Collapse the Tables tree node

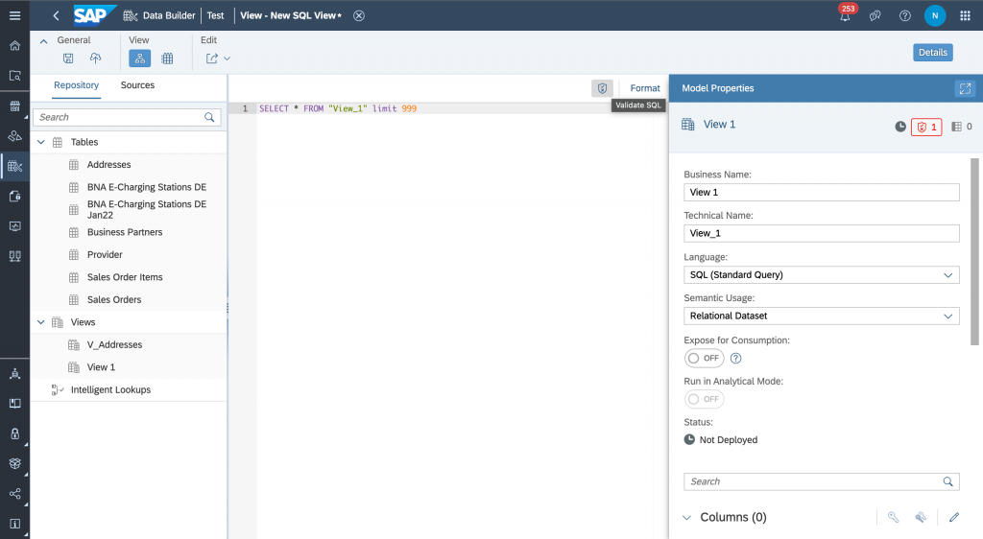[41, 142]
